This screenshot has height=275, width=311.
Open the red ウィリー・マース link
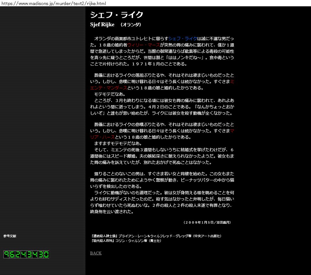pos(143,45)
